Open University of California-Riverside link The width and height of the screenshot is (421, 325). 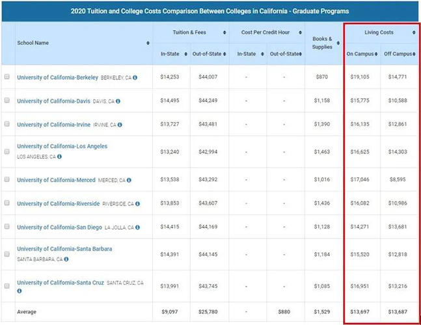tap(59, 203)
